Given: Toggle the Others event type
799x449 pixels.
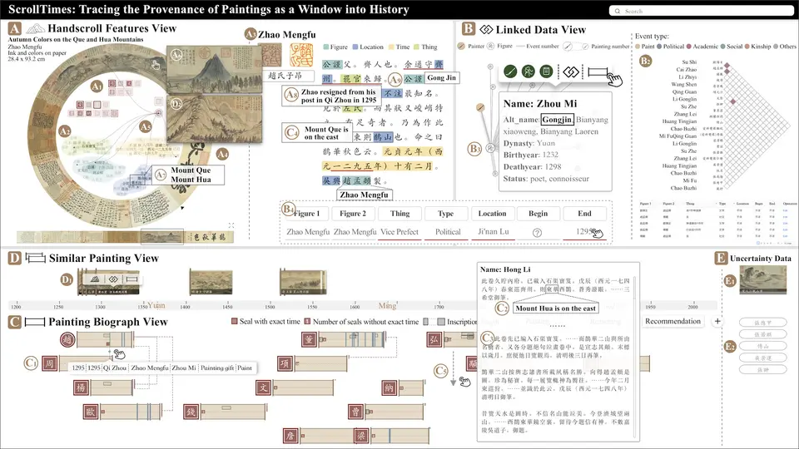Looking at the screenshot, I should 785,47.
